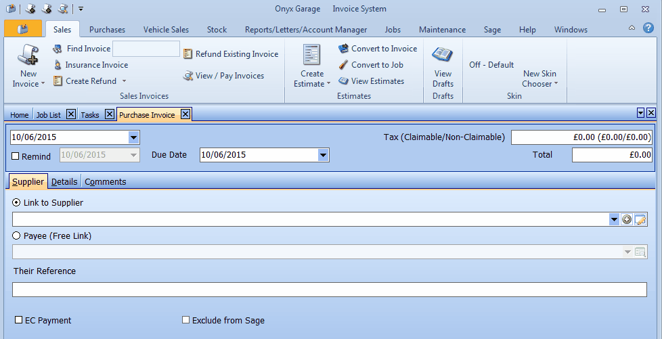Click the New Invoice icon

28,55
